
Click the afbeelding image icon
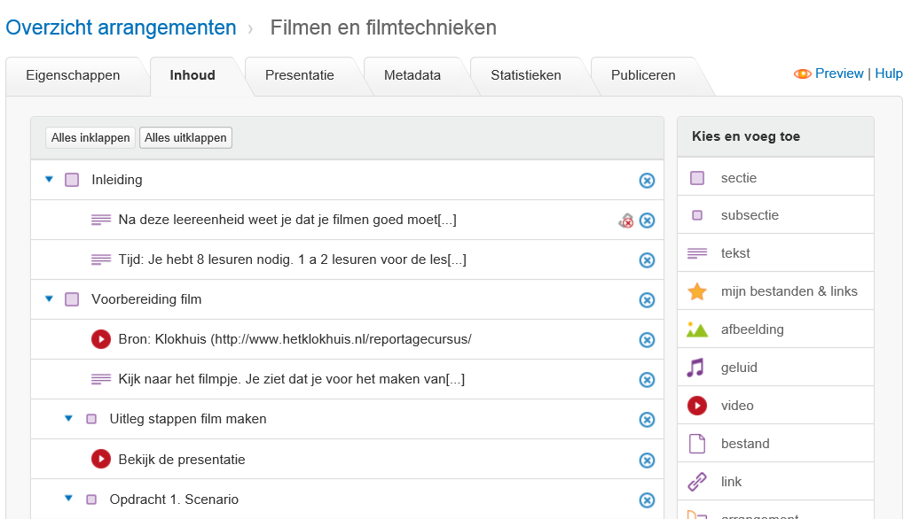pos(697,329)
